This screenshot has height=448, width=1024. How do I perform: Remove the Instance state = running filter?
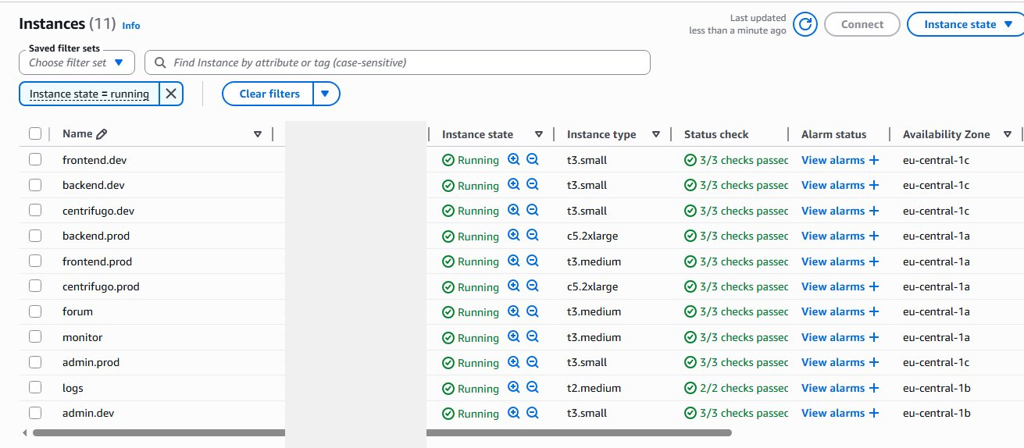(171, 94)
